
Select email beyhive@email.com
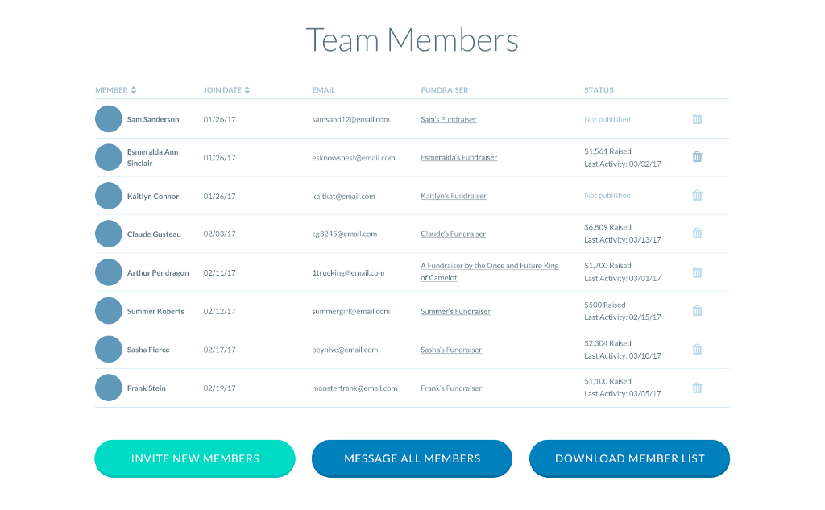(x=345, y=350)
